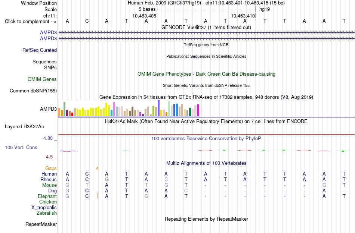This screenshot has height=233, width=355.
Task: Click the Common dbSNP(155) label
Action: [x=33, y=91]
